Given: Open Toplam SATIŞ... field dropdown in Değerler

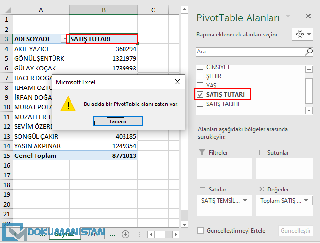Looking at the screenshot, I should (306, 200).
